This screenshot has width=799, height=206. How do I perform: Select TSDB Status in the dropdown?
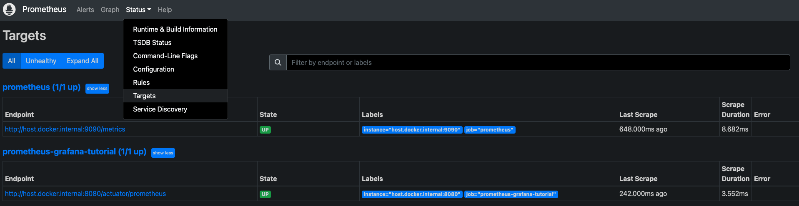click(152, 42)
